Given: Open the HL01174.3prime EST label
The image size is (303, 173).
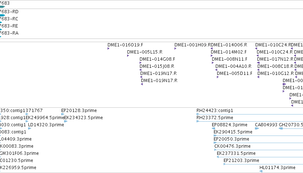Looking at the screenshot, I should click(x=277, y=168).
